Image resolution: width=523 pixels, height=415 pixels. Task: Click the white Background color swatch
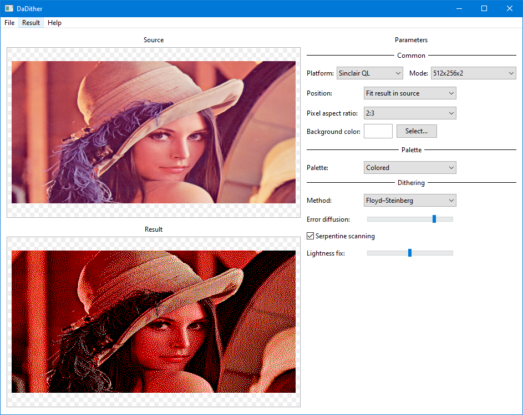[378, 131]
